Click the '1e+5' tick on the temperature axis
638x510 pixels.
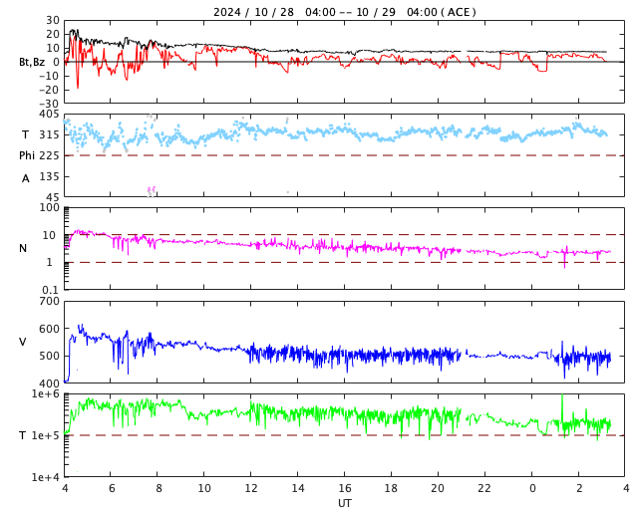[x=46, y=435]
